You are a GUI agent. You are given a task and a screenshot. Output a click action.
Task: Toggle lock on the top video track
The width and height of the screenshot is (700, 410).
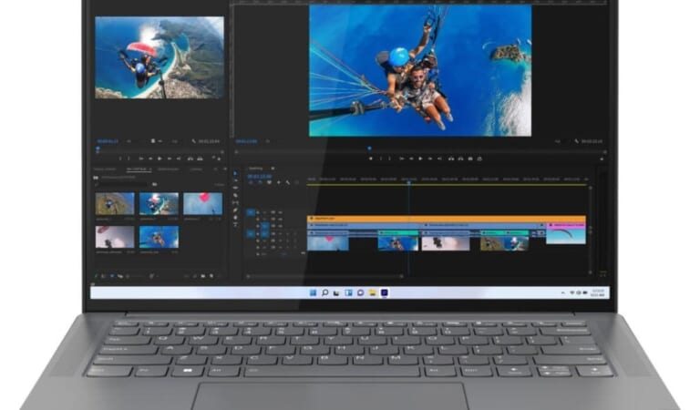coord(258,212)
